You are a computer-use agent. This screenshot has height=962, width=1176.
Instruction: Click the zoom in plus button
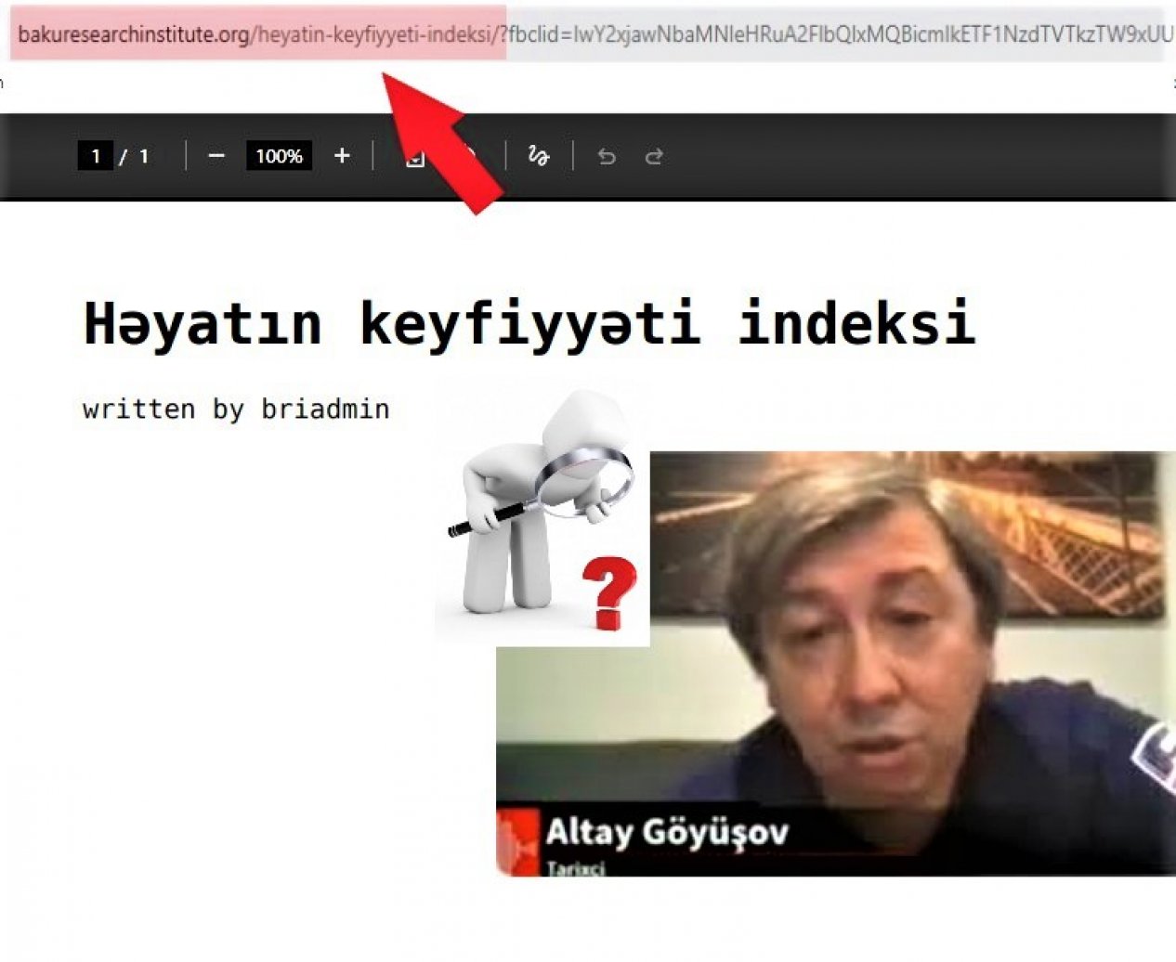tap(342, 156)
